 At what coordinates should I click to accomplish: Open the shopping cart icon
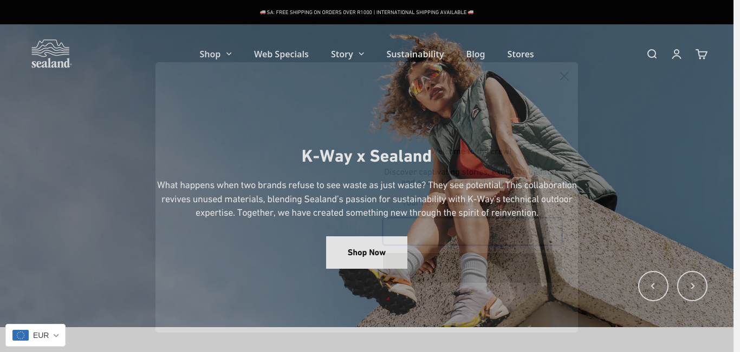(x=702, y=54)
